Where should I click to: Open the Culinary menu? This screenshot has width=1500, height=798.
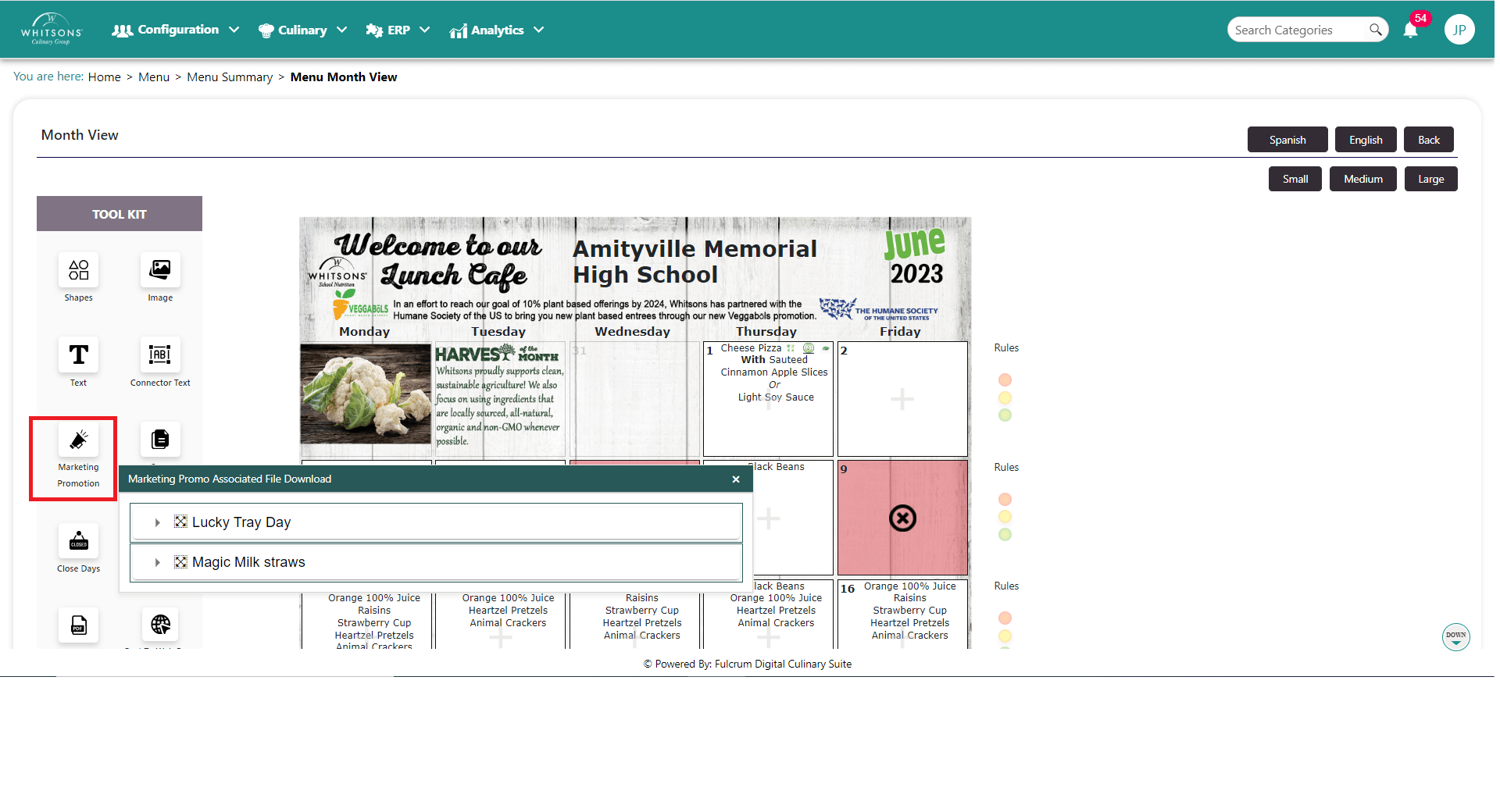[x=302, y=30]
